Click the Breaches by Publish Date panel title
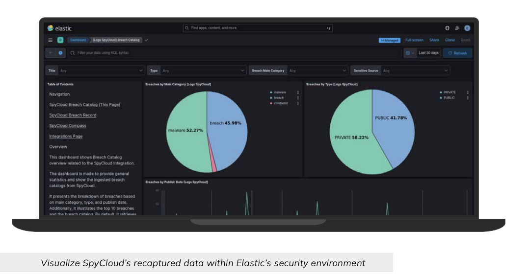The height and width of the screenshot is (275, 528). pyautogui.click(x=177, y=182)
